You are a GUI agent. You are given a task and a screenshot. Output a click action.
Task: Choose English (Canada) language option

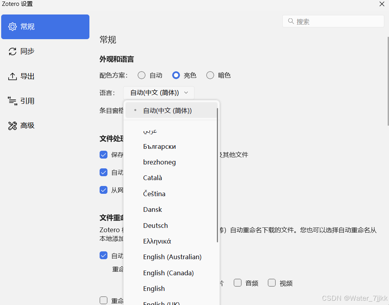171,273
